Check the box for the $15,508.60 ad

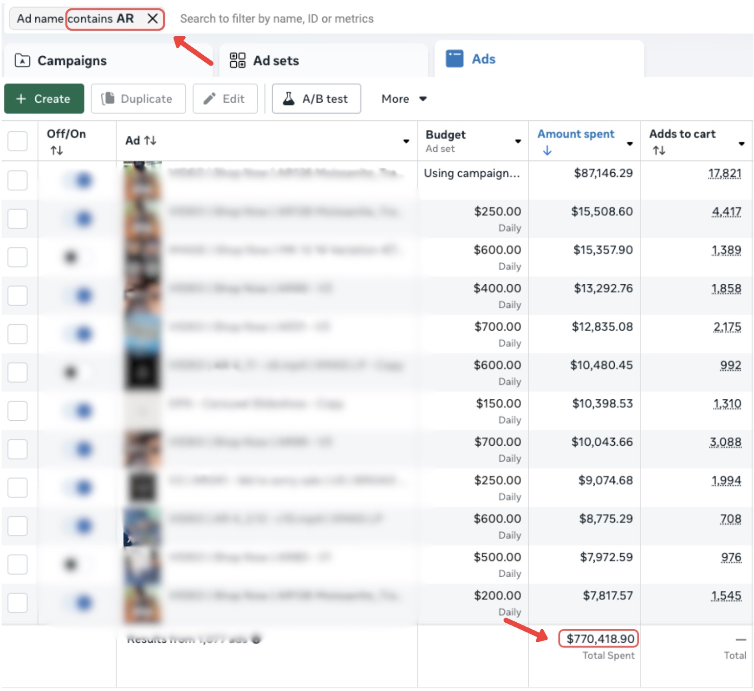coord(18,219)
